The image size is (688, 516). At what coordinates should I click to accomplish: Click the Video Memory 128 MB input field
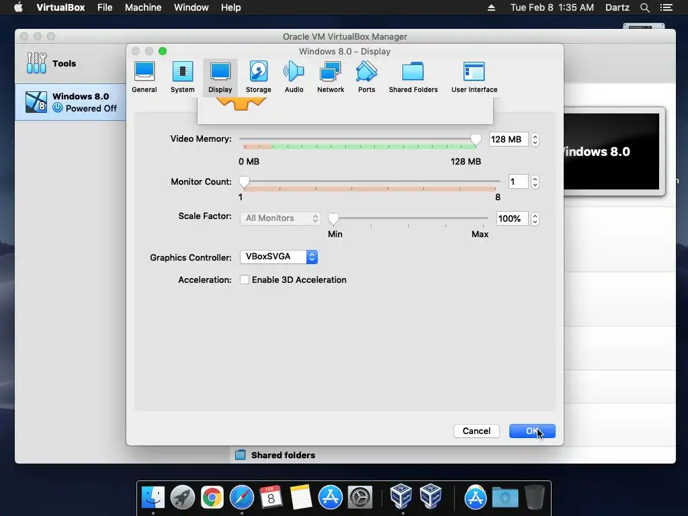509,140
